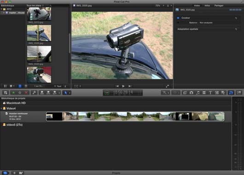Open the Tous les plans filter popup
Viewport: 244px width, 175px height.
click(35, 5)
